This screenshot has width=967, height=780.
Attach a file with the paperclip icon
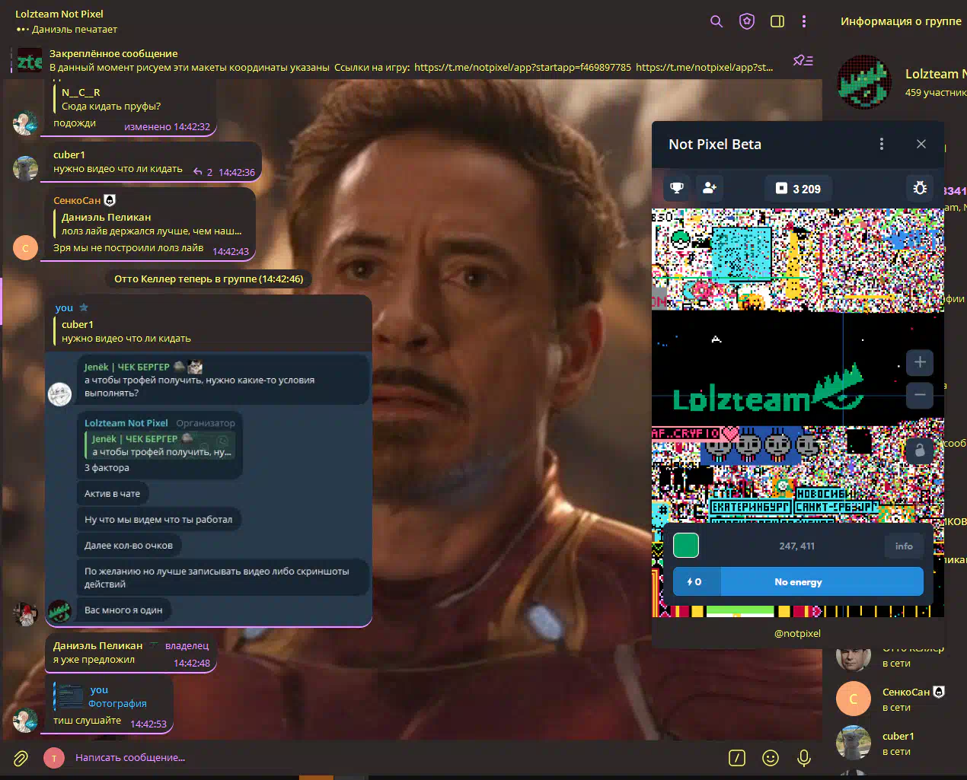coord(21,758)
